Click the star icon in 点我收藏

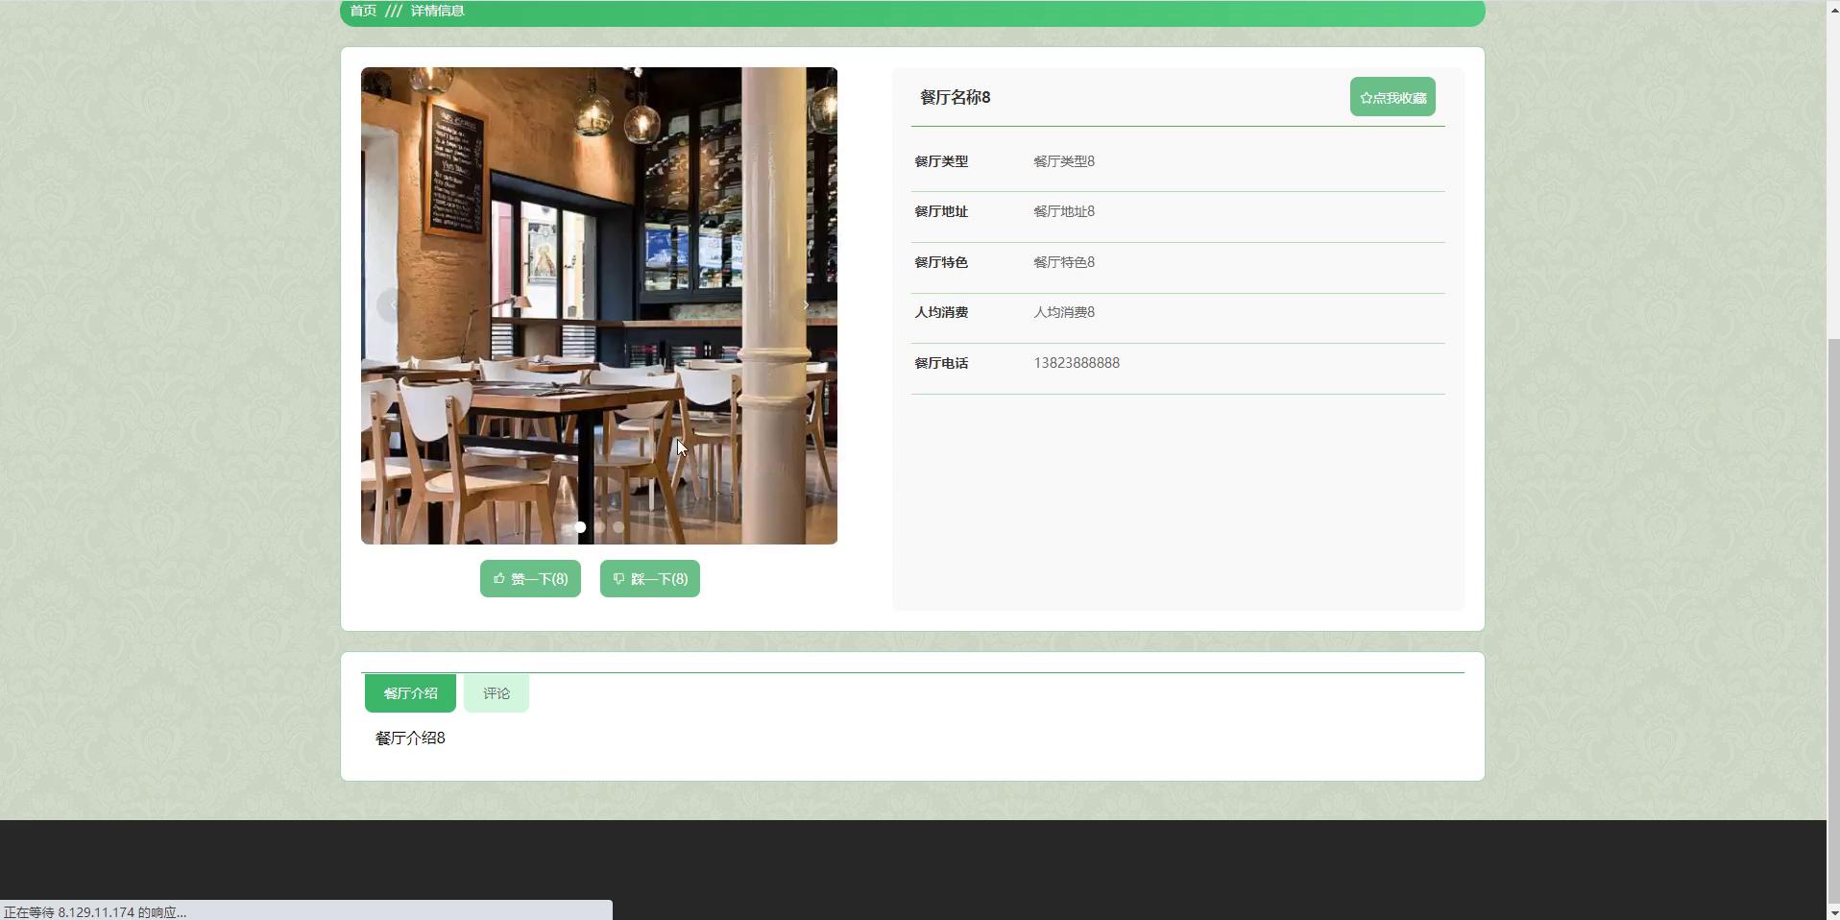click(1366, 98)
